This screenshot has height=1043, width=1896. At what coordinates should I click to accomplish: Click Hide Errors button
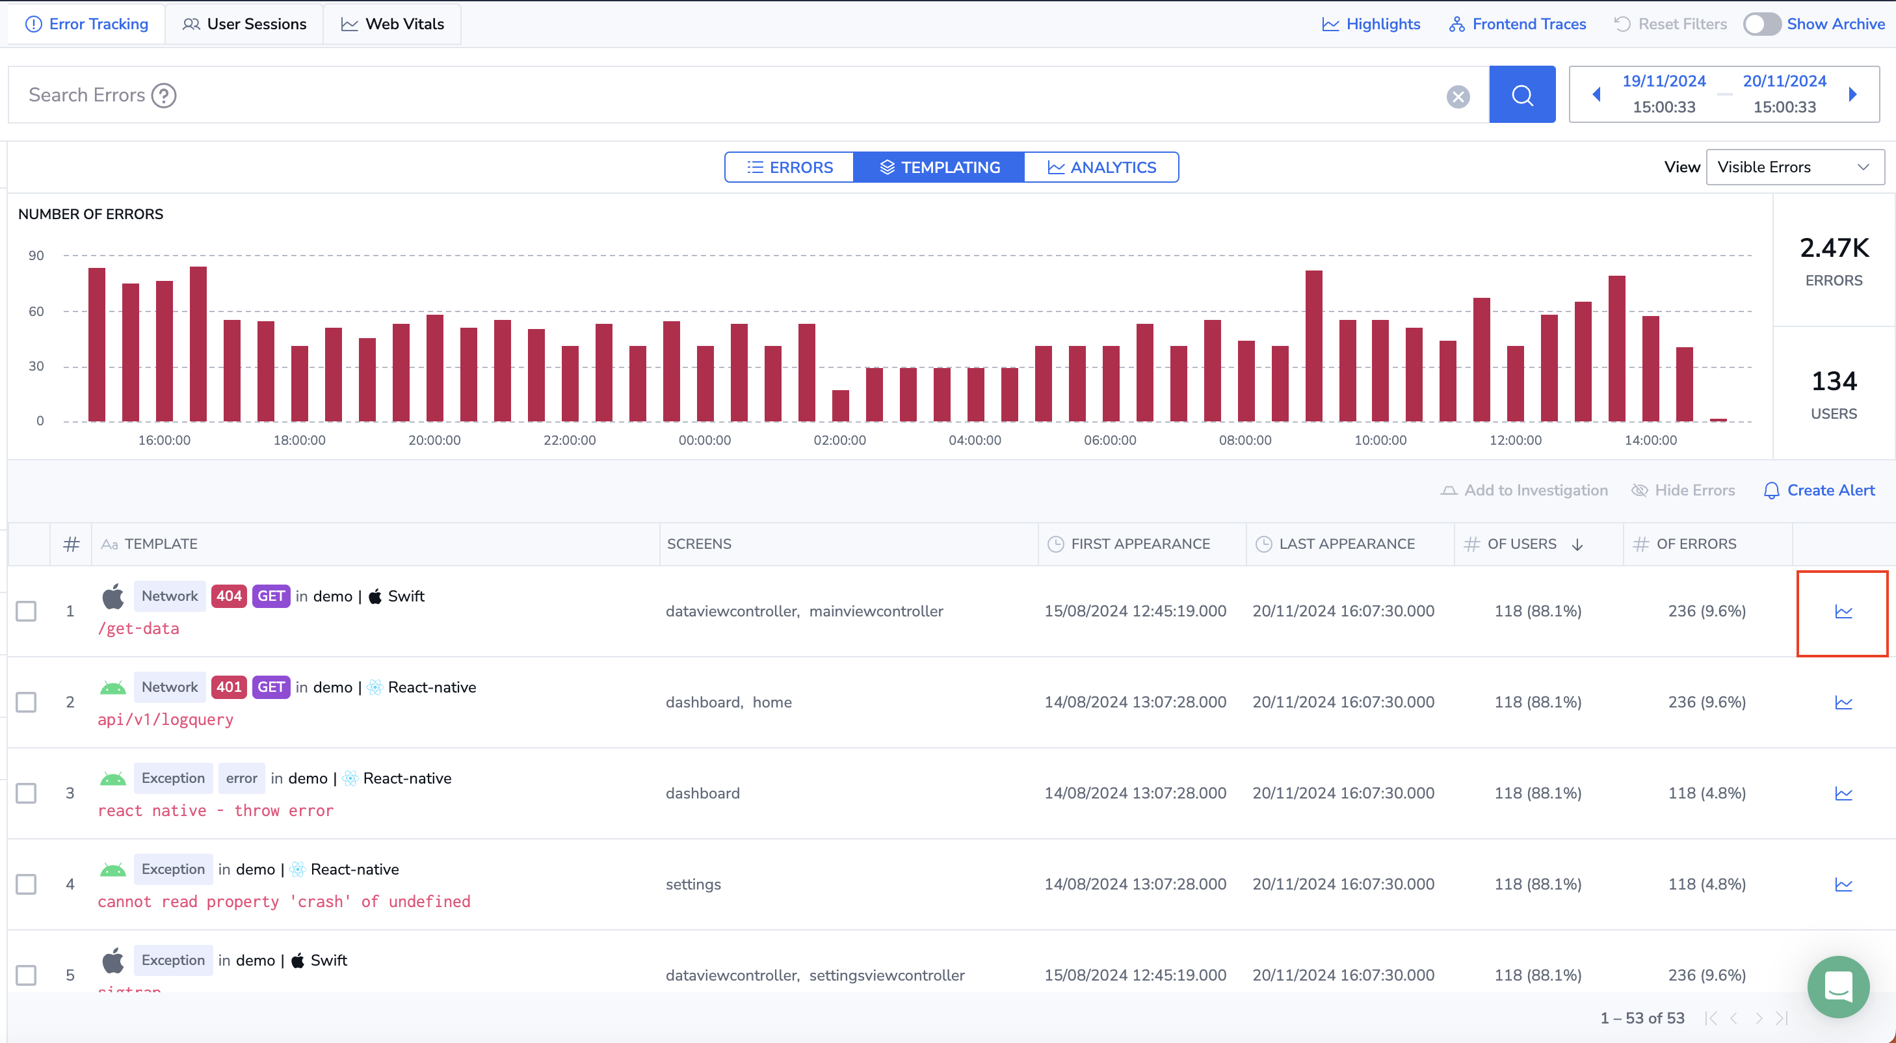click(x=1683, y=490)
